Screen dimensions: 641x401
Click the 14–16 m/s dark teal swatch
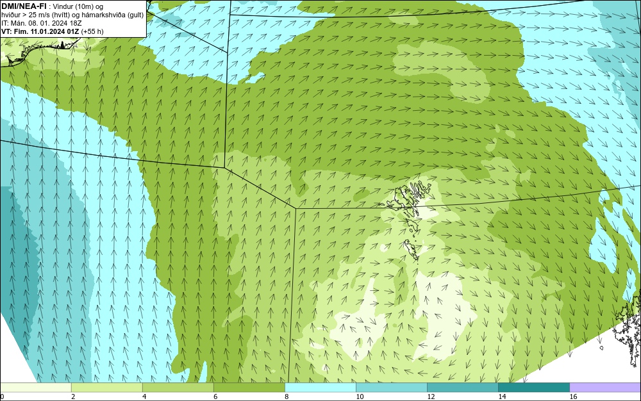(533, 388)
